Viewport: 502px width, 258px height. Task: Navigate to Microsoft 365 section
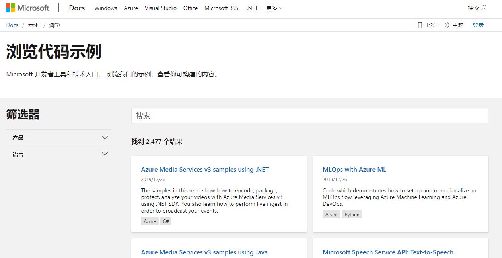[221, 8]
